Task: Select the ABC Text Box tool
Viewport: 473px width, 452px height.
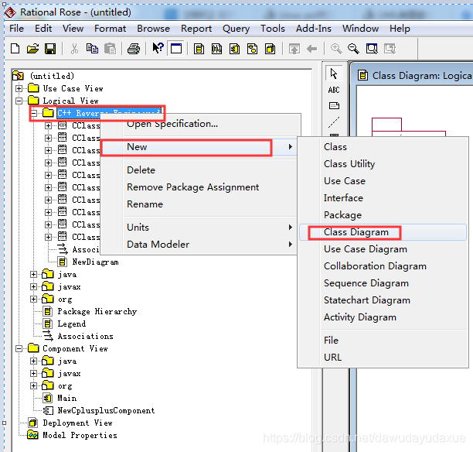Action: (334, 90)
